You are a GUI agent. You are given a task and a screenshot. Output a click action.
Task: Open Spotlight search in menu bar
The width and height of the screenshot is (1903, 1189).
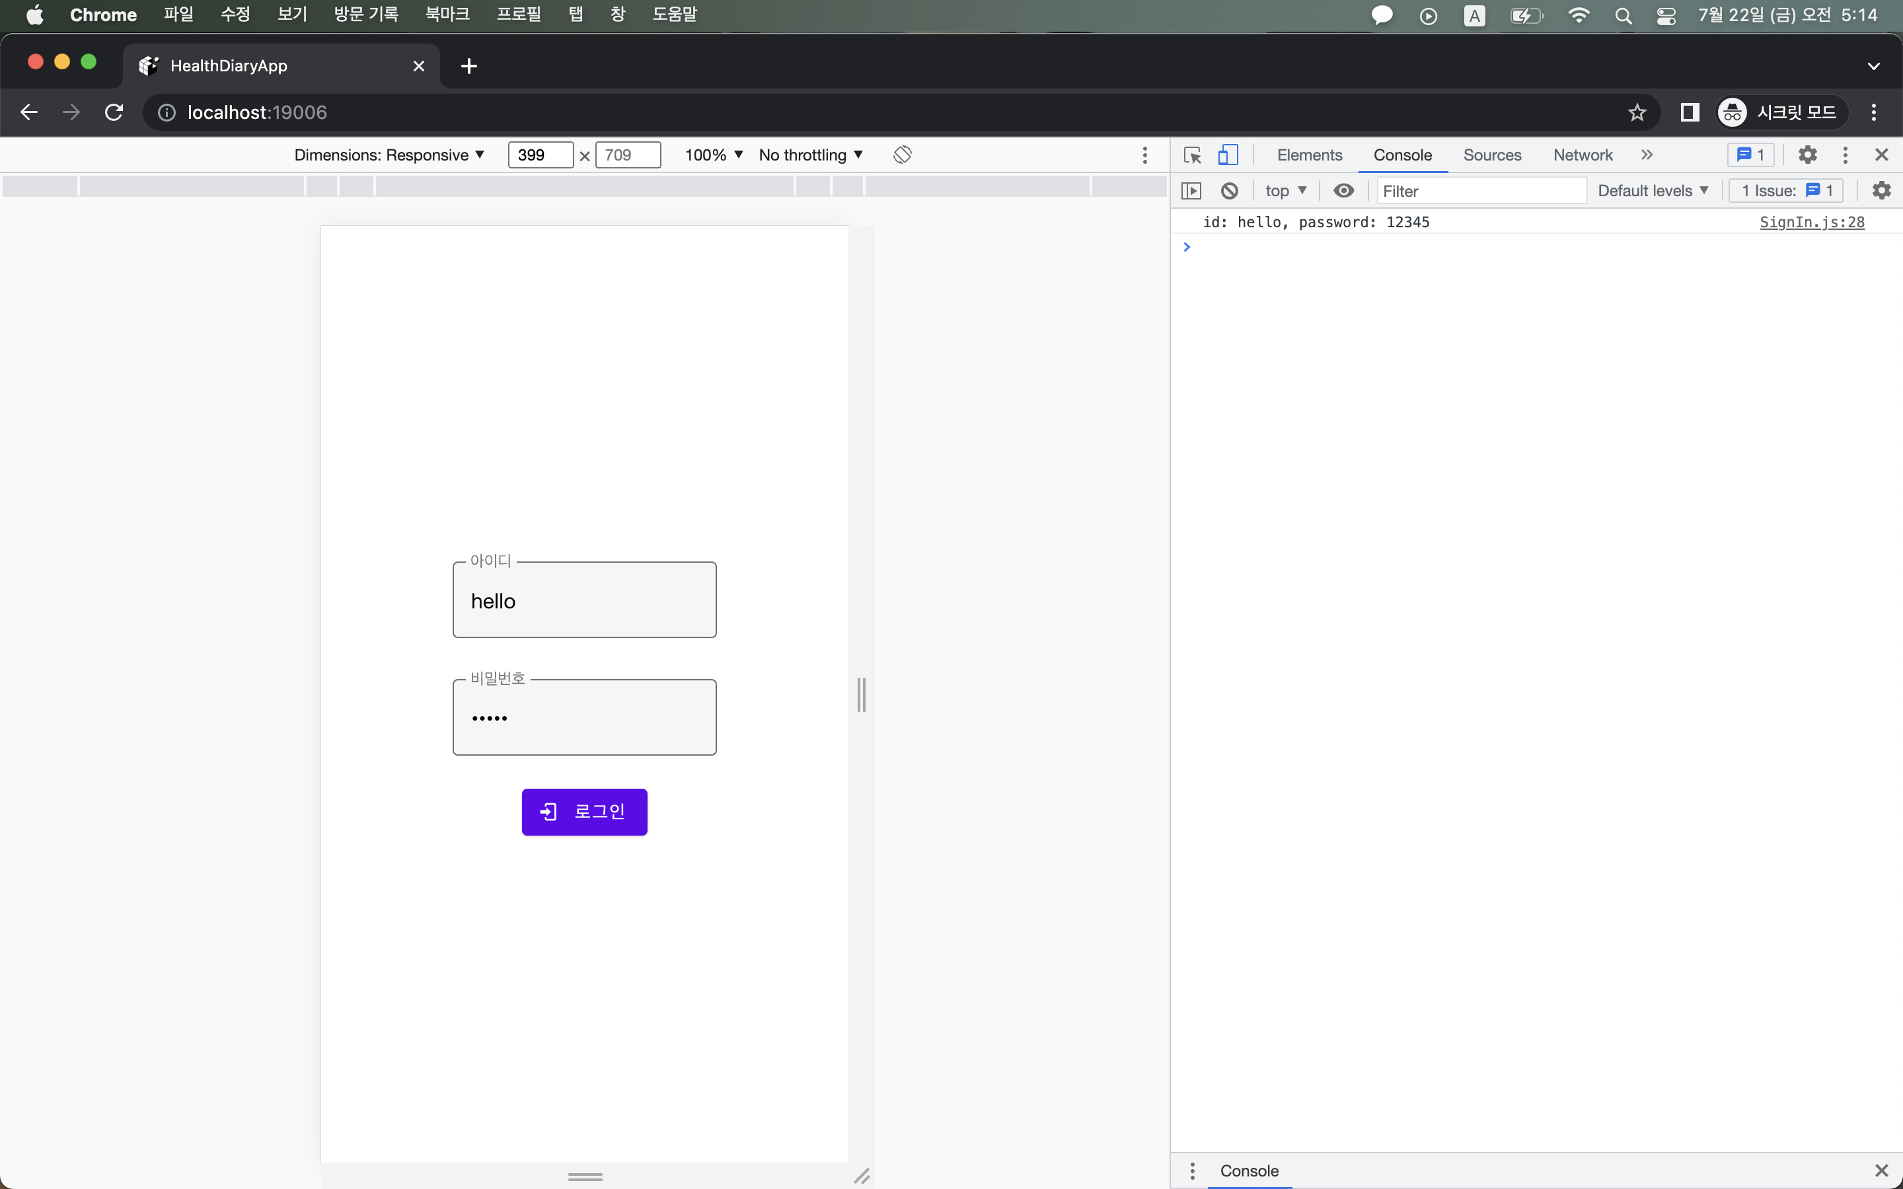(1623, 16)
